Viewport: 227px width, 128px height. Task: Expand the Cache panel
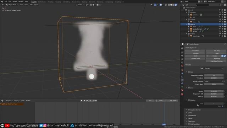tap(190, 113)
